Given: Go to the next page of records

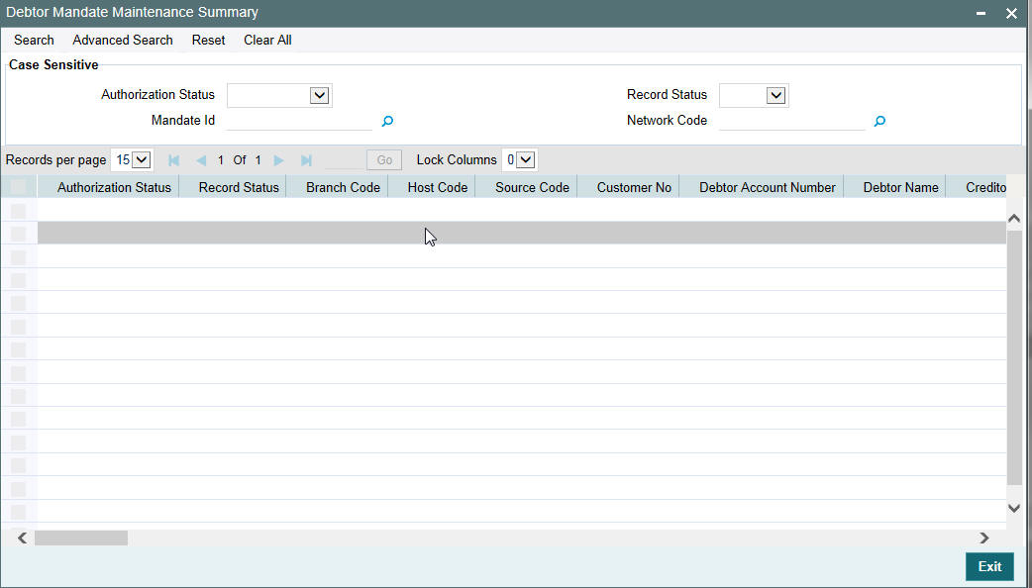Looking at the screenshot, I should 278,159.
